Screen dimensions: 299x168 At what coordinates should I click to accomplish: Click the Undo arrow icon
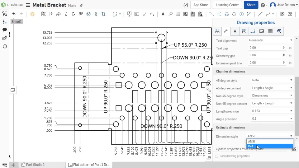click(x=14, y=14)
